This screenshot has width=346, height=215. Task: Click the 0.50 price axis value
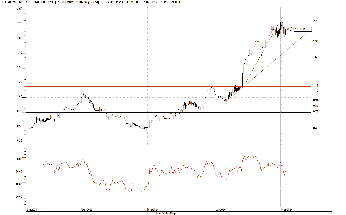click(x=20, y=126)
